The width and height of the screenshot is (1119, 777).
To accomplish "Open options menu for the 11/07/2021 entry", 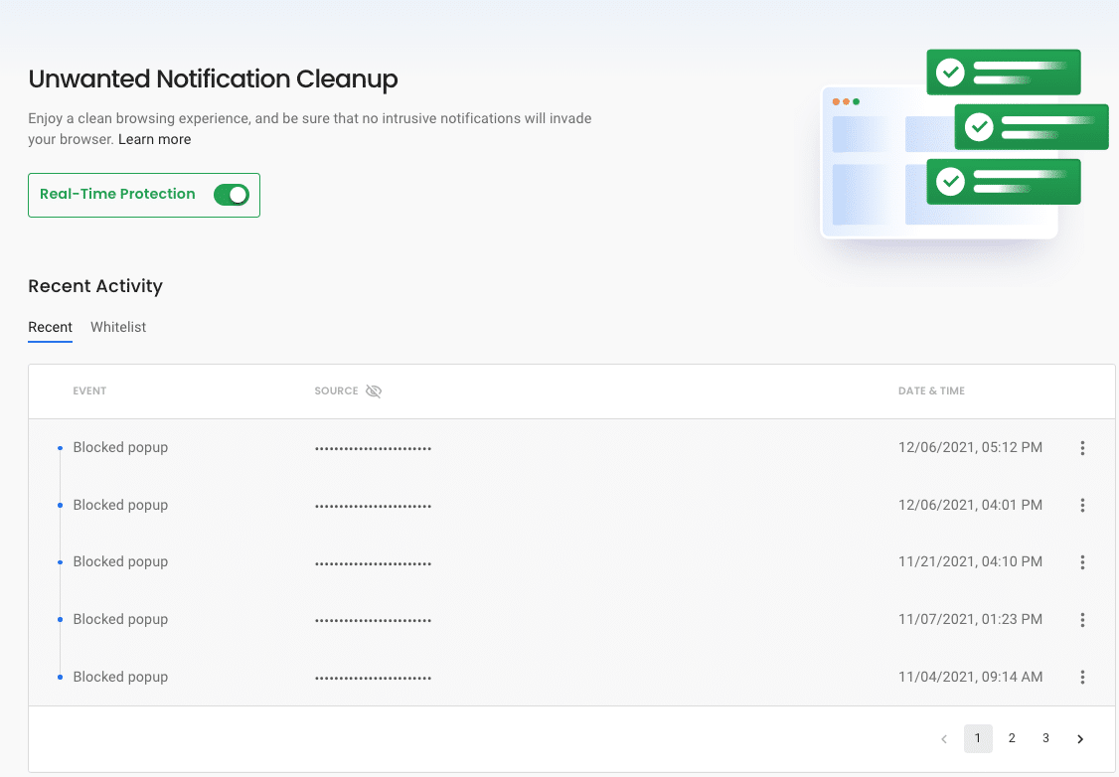I will [1081, 619].
